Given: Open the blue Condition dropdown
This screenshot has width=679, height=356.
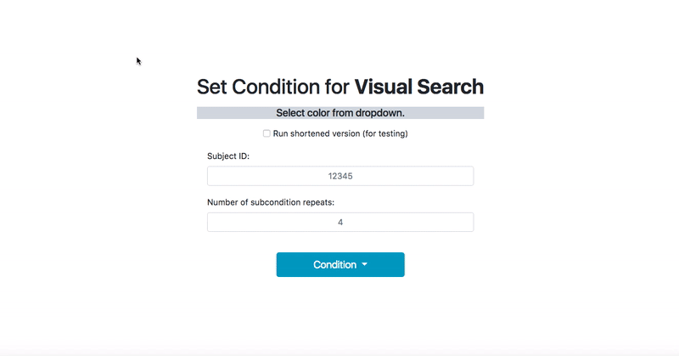Looking at the screenshot, I should point(340,264).
